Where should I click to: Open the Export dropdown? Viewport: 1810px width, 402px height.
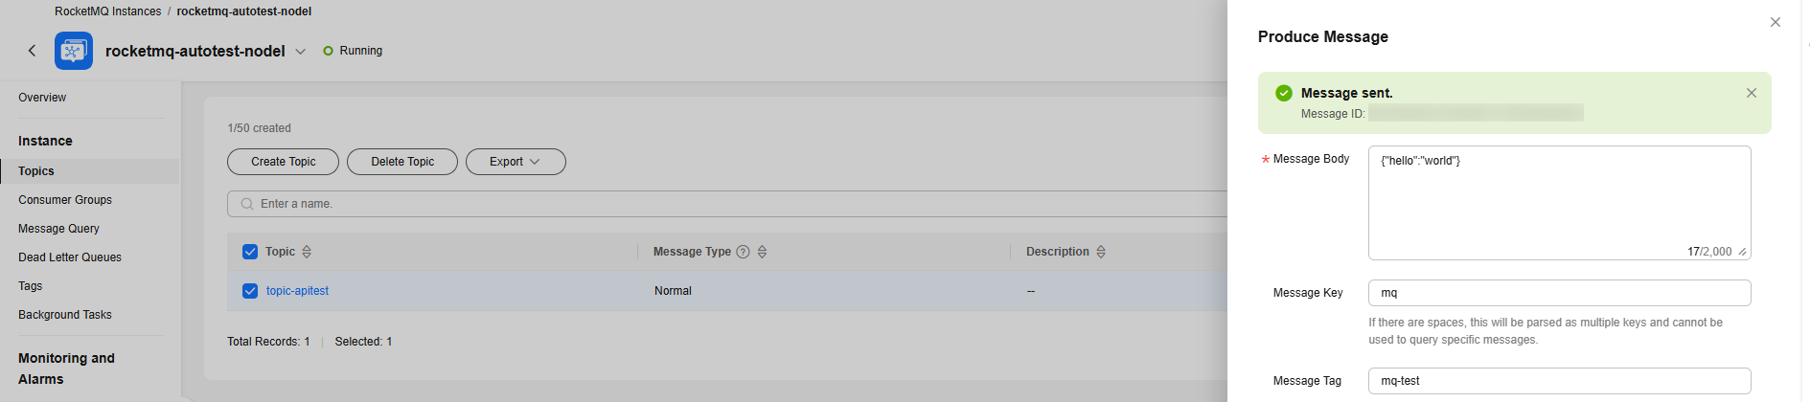pyautogui.click(x=516, y=162)
